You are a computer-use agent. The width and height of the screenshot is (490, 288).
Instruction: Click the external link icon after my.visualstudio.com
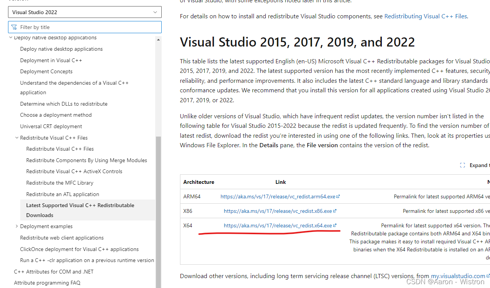488,275
